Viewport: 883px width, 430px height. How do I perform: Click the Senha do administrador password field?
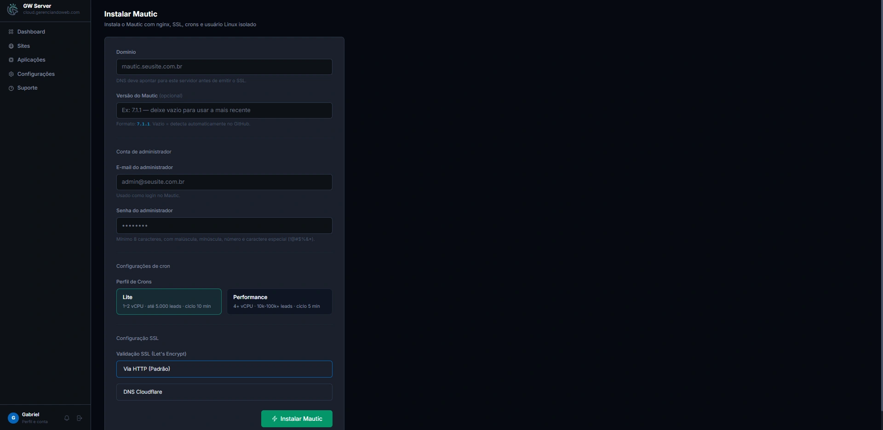[224, 226]
